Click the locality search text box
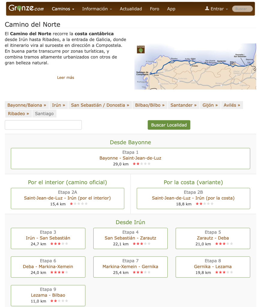The image size is (261, 307). (43, 125)
